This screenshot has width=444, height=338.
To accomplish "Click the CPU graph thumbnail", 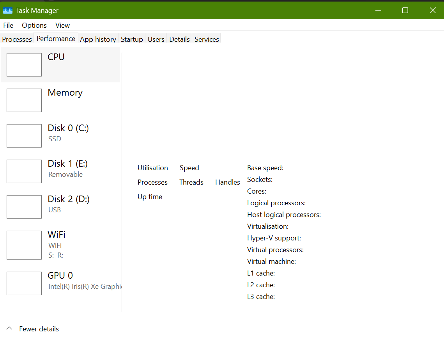I will tap(24, 65).
